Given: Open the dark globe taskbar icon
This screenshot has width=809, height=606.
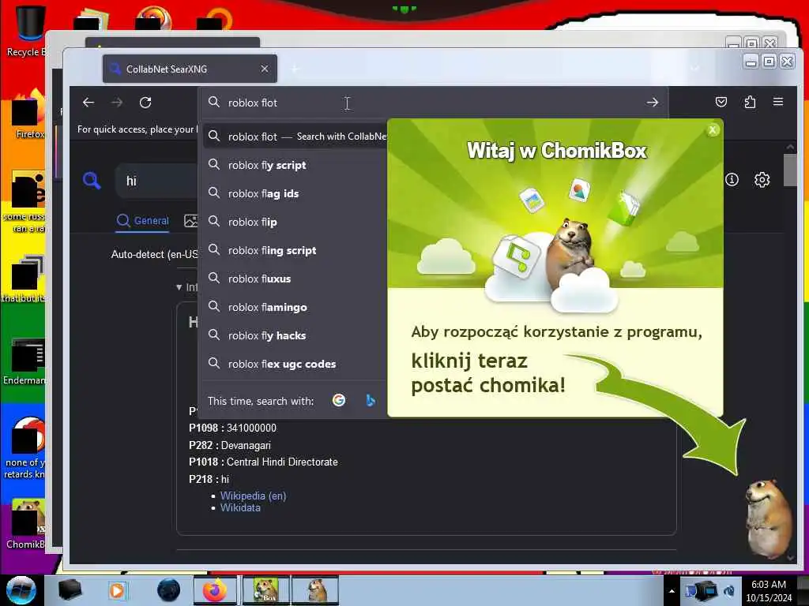Looking at the screenshot, I should (x=169, y=590).
